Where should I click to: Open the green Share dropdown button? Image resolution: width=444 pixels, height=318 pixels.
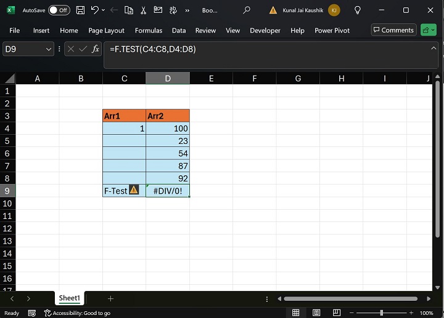pyautogui.click(x=429, y=30)
